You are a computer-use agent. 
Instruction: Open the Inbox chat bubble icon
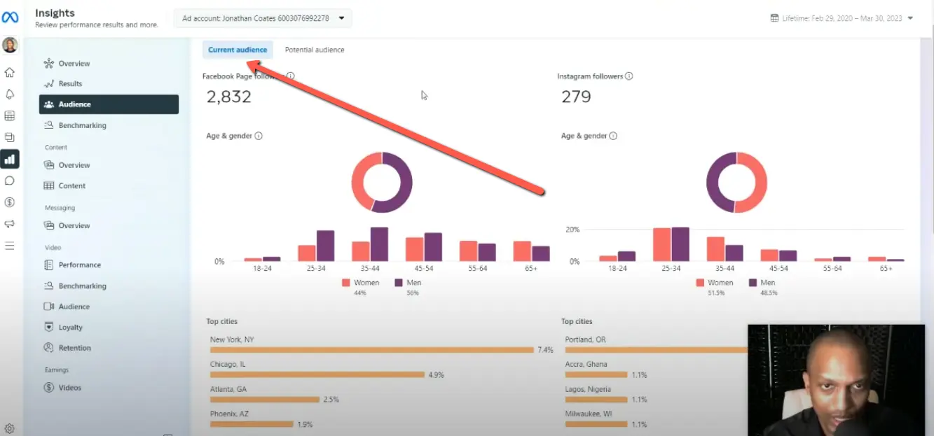(x=10, y=181)
